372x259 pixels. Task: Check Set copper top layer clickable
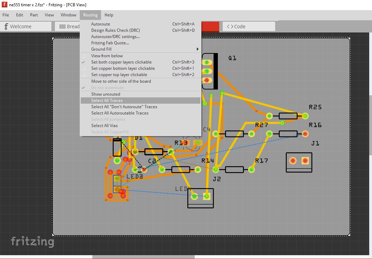tap(119, 75)
